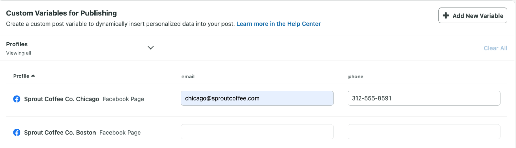Select Sprout Coffee Co. Boston profile name
Image resolution: width=516 pixels, height=148 pixels.
(60, 133)
